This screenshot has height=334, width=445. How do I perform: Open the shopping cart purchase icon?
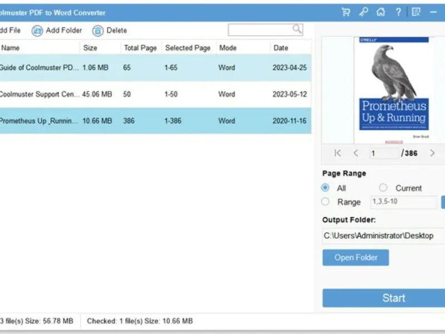346,12
